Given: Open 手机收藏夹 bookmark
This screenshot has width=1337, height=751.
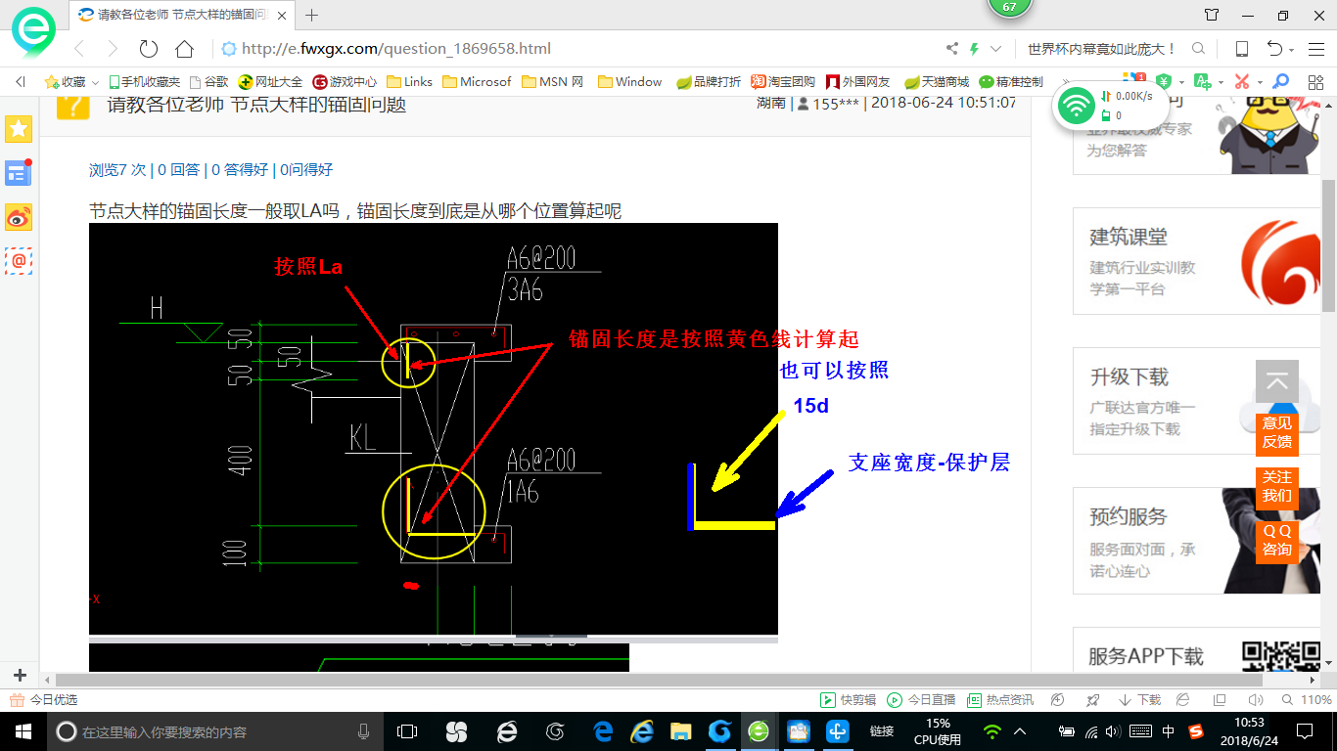Looking at the screenshot, I should pyautogui.click(x=145, y=82).
